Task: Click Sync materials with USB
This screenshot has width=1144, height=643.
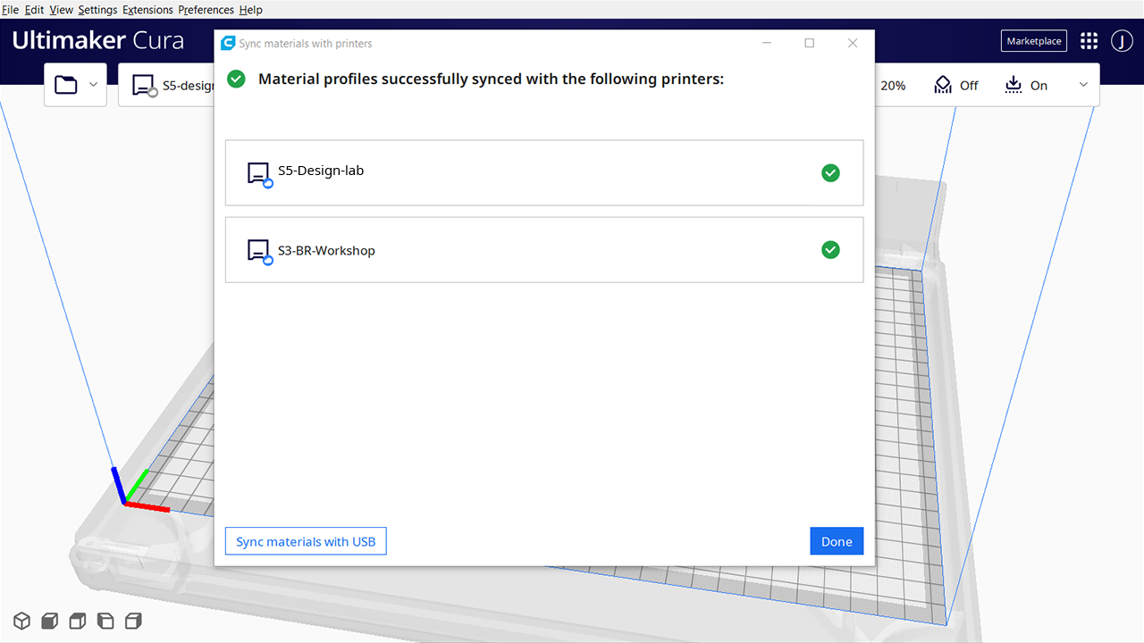Action: 306,541
